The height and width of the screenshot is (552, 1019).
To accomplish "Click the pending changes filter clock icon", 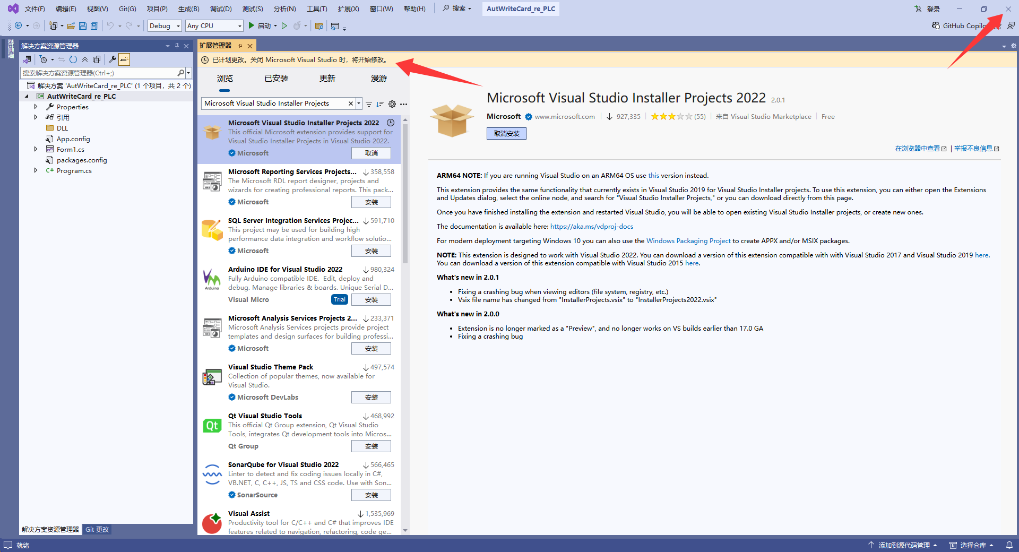I will coord(44,59).
